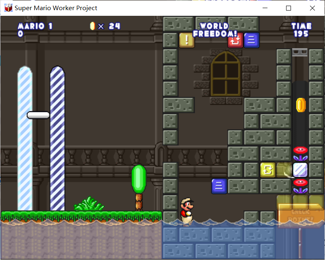The image size is (325, 260).
Task: Click the yellow rotating arrows block
Action: (x=267, y=170)
